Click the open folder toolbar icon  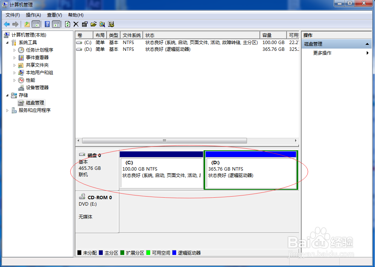coord(93,24)
